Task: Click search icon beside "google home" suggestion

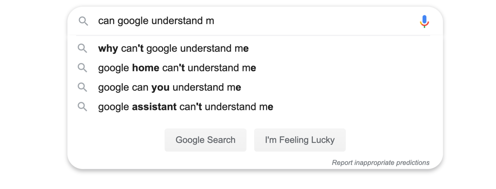Action: pyautogui.click(x=82, y=68)
